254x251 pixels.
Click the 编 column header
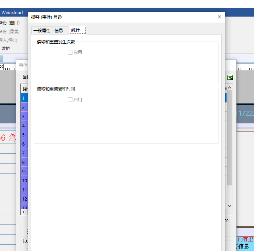click(25, 88)
